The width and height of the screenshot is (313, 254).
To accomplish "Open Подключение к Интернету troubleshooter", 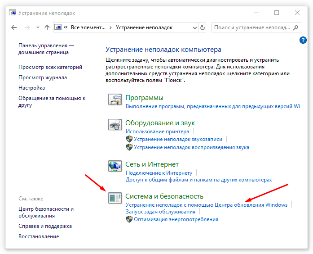I will click(x=159, y=173).
